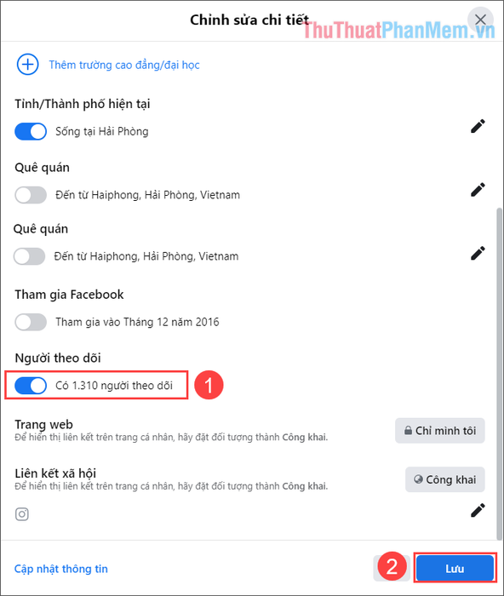This screenshot has height=596, width=504.
Task: Click the dialog's vertical scrollbar
Action: [499, 373]
